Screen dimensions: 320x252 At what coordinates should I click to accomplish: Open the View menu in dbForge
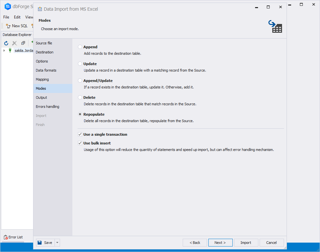click(x=29, y=17)
